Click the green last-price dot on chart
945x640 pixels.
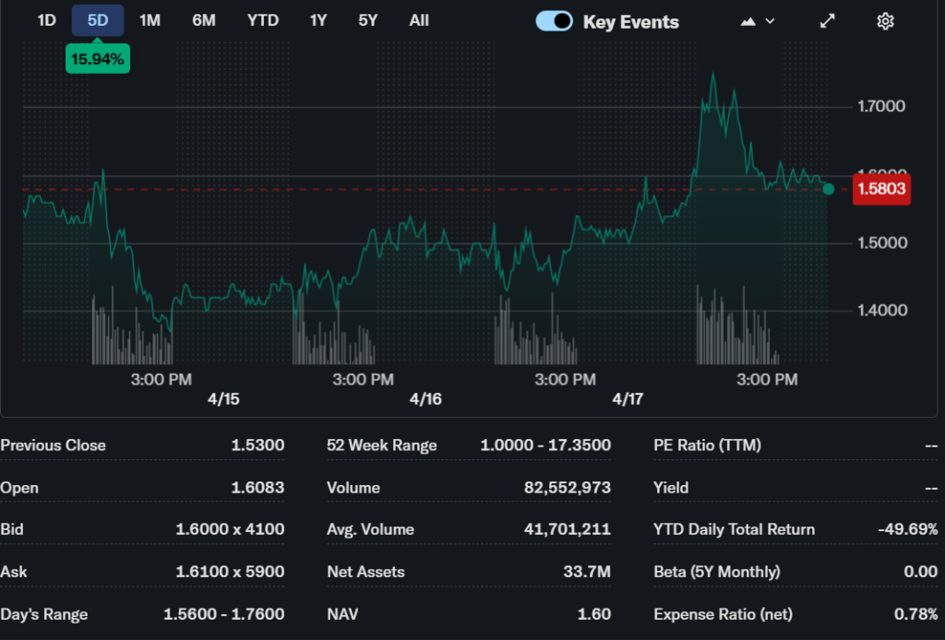(828, 189)
